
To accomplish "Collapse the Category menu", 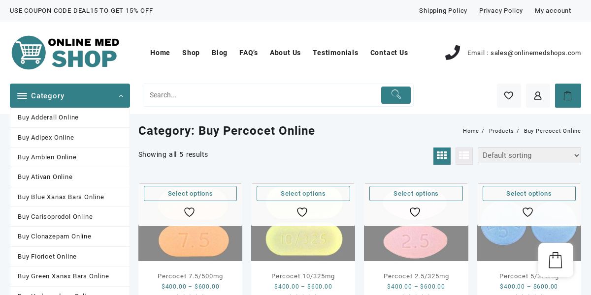I will coord(48,96).
